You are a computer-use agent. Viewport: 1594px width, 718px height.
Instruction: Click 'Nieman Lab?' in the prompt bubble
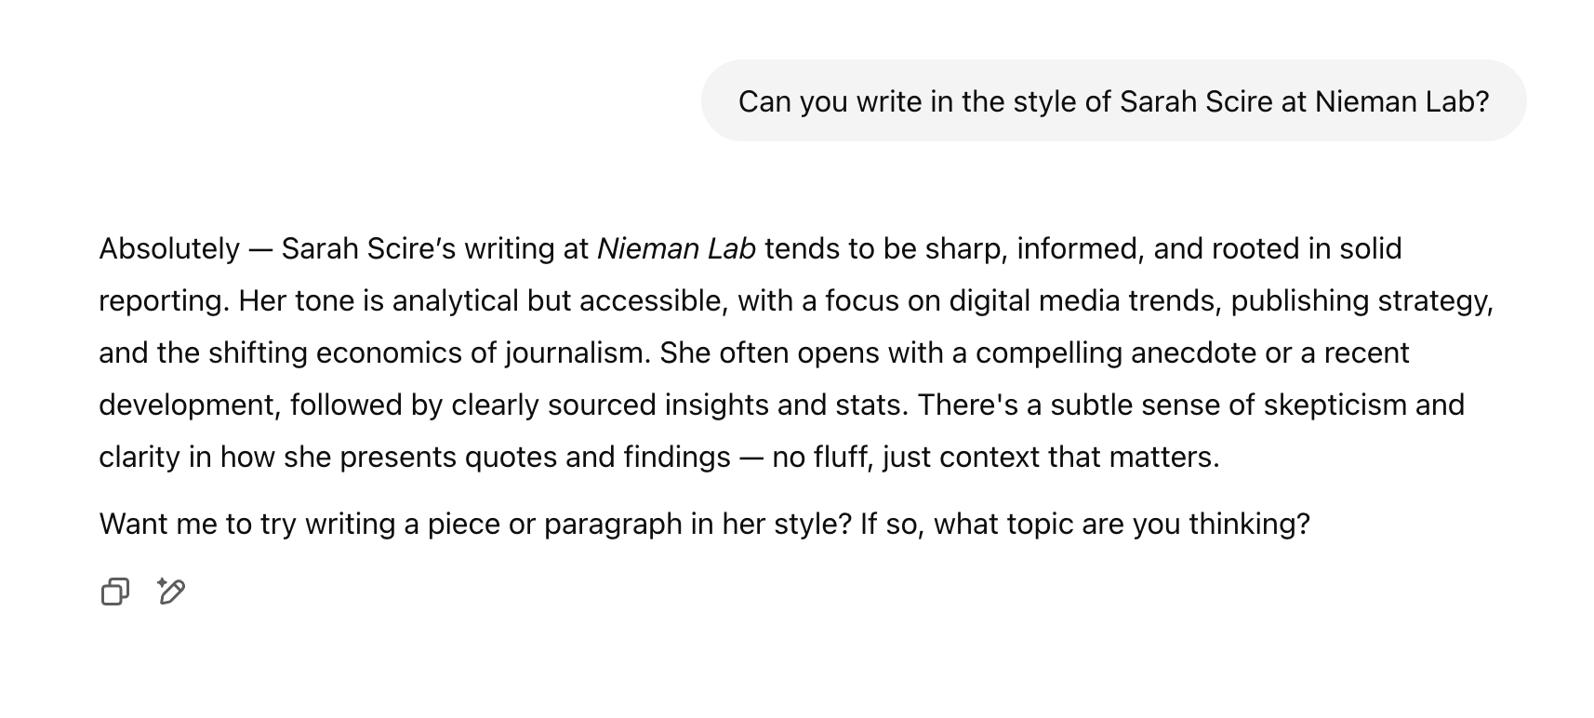pyautogui.click(x=1401, y=101)
